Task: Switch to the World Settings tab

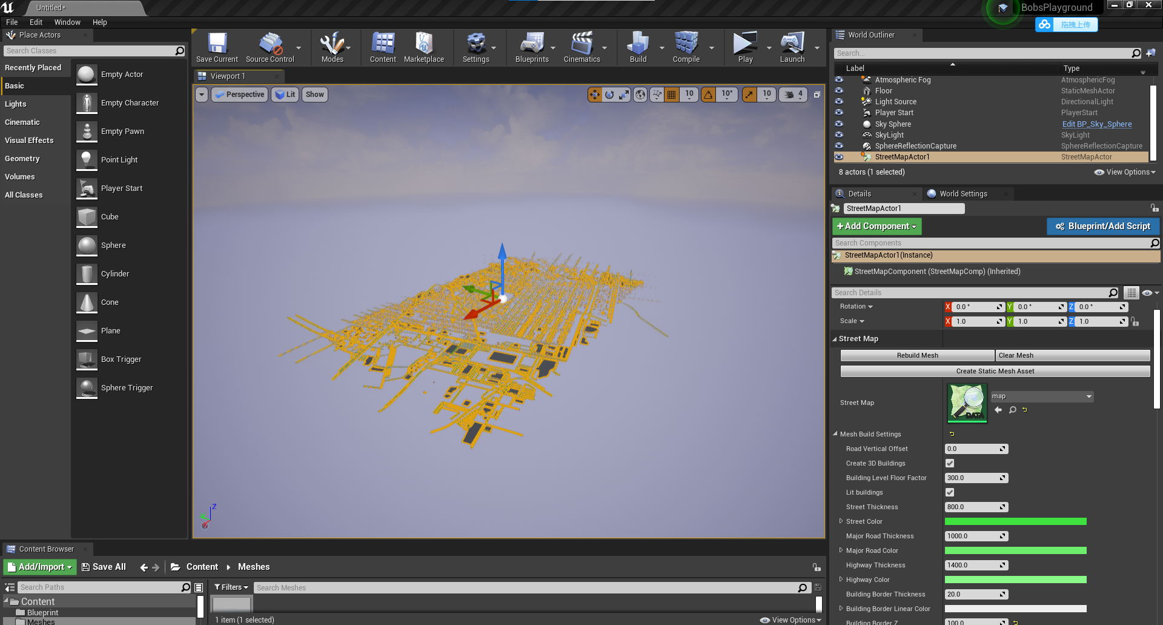Action: pos(963,193)
